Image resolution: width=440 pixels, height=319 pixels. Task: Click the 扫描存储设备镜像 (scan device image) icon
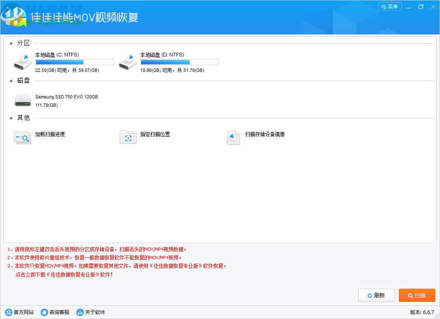233,137
